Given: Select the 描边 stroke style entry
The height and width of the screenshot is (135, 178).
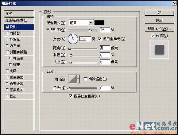Looking at the screenshot, I should [19, 96].
